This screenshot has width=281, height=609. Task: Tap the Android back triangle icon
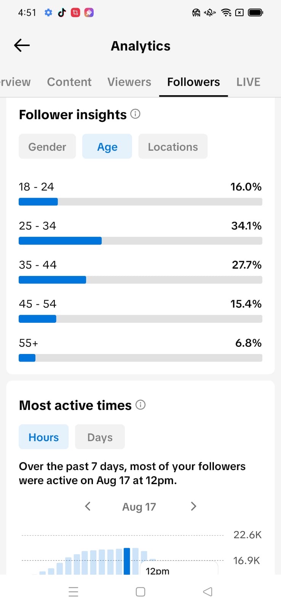tap(208, 591)
